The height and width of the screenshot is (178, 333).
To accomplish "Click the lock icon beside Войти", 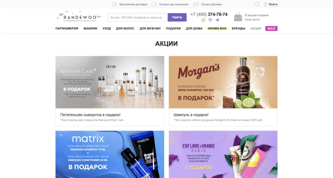I will 265,4.
